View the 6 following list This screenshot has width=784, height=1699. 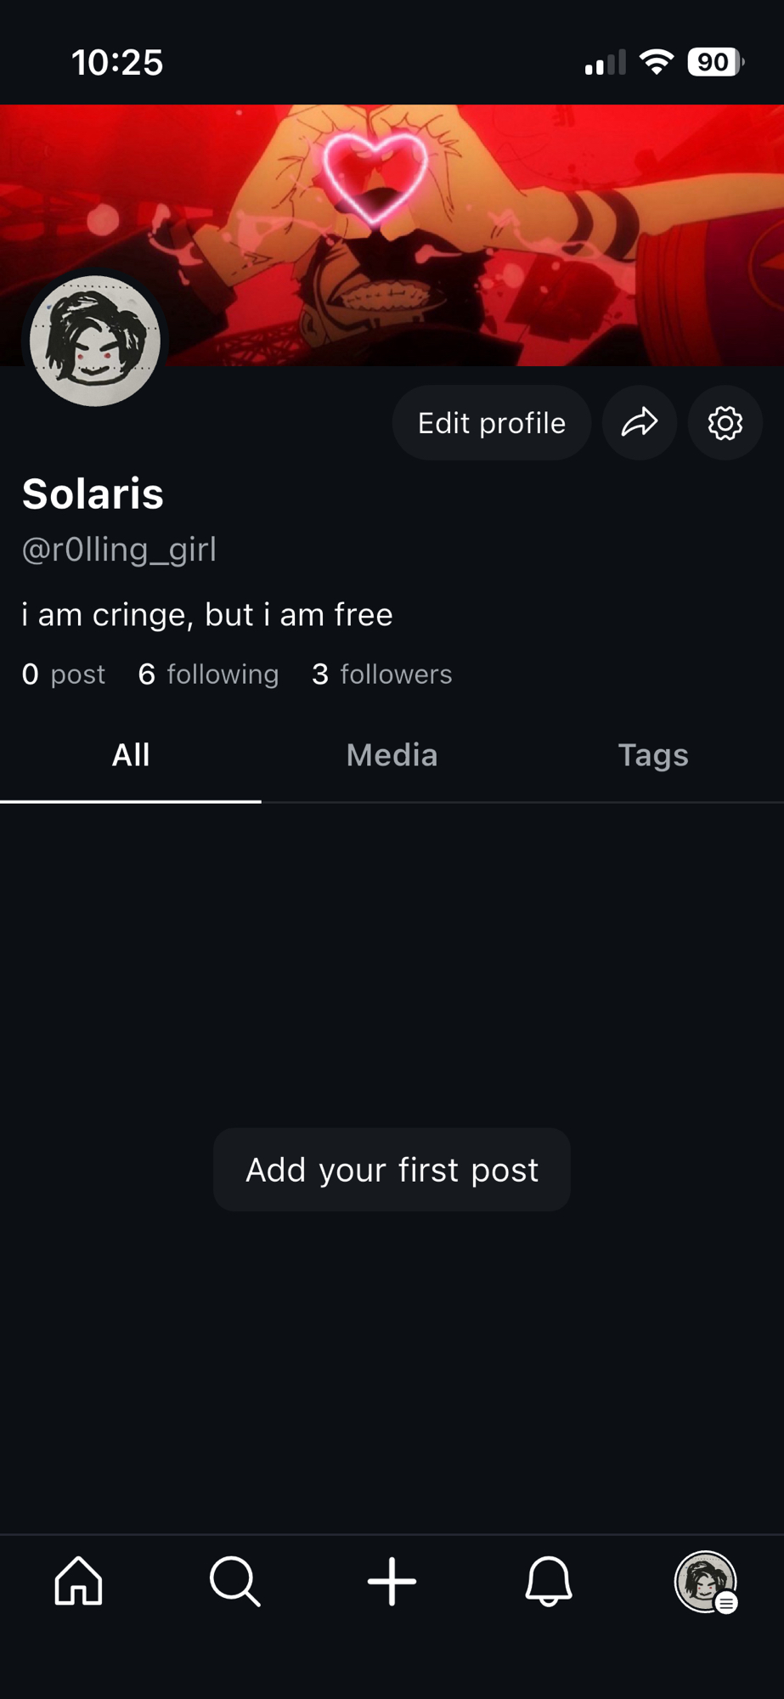(x=208, y=675)
